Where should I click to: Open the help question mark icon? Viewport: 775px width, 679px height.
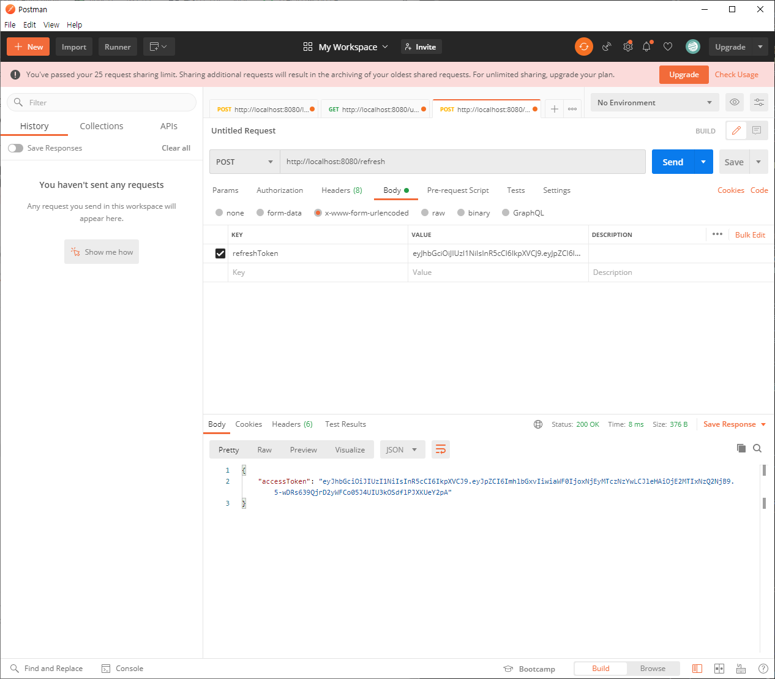[763, 669]
